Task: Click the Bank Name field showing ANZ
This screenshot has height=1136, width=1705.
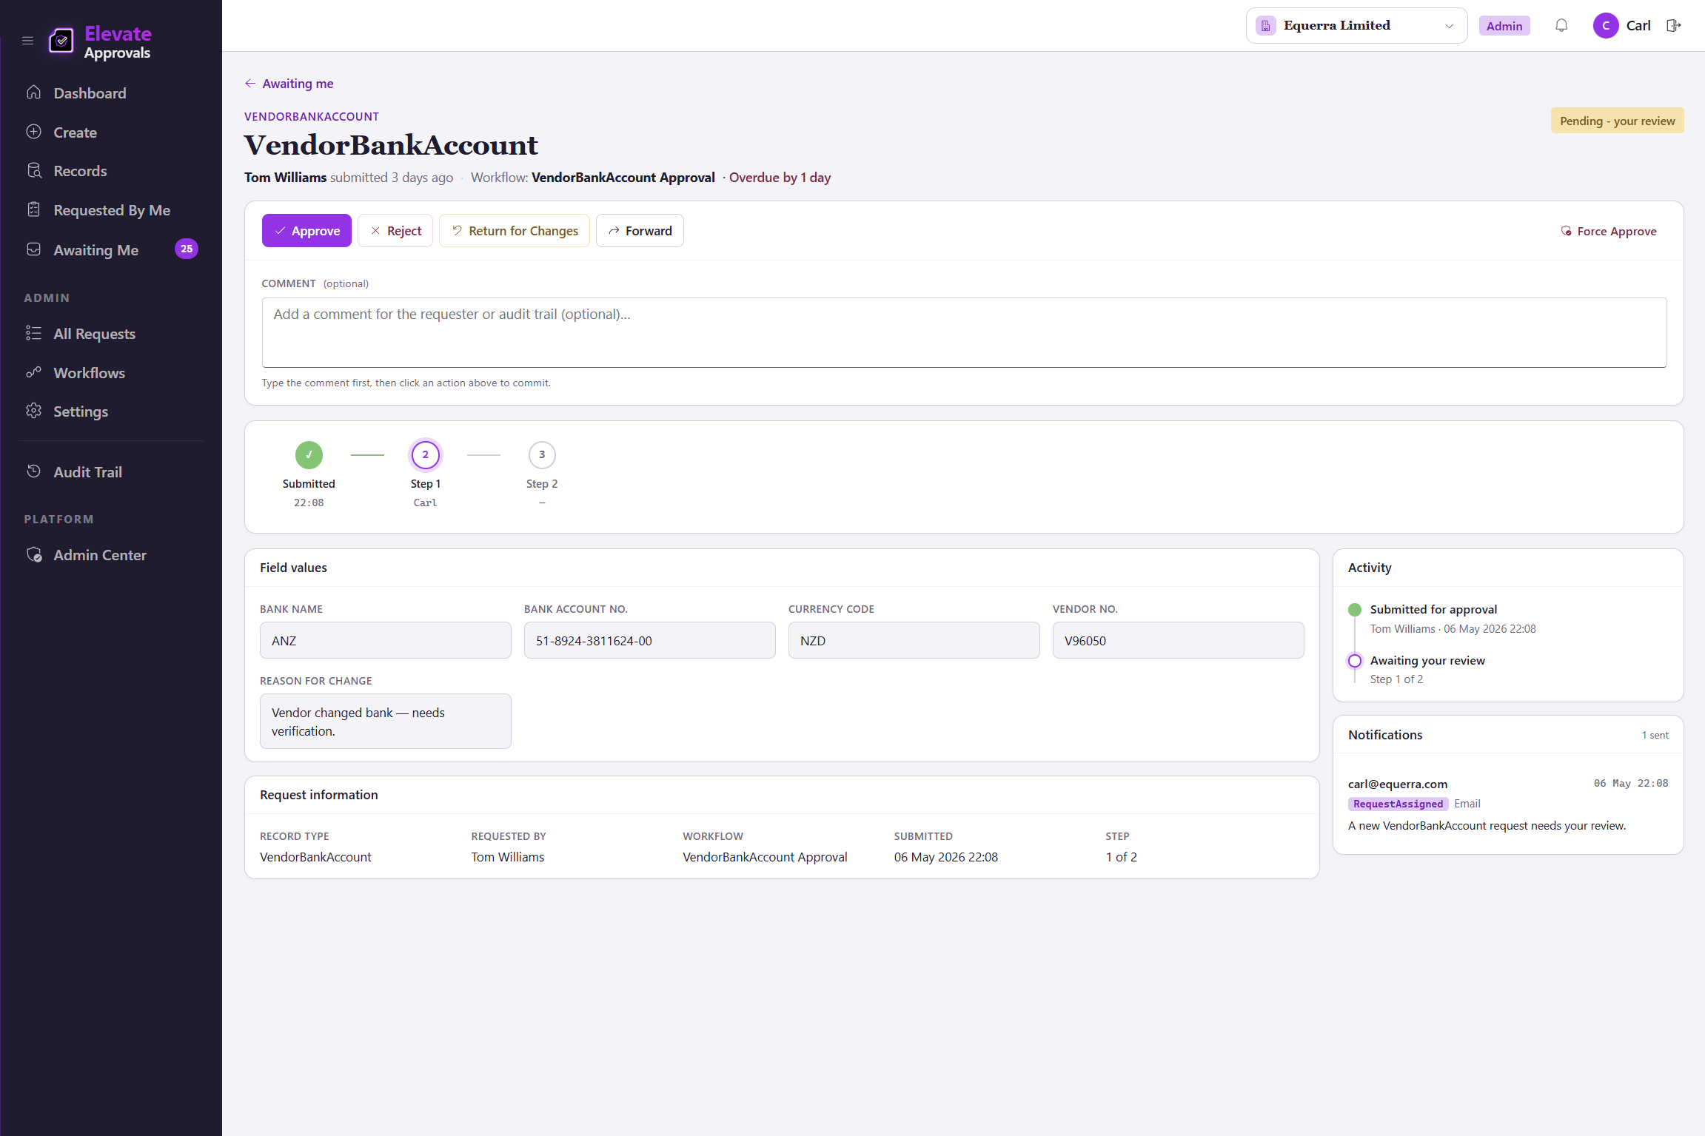Action: [x=385, y=640]
